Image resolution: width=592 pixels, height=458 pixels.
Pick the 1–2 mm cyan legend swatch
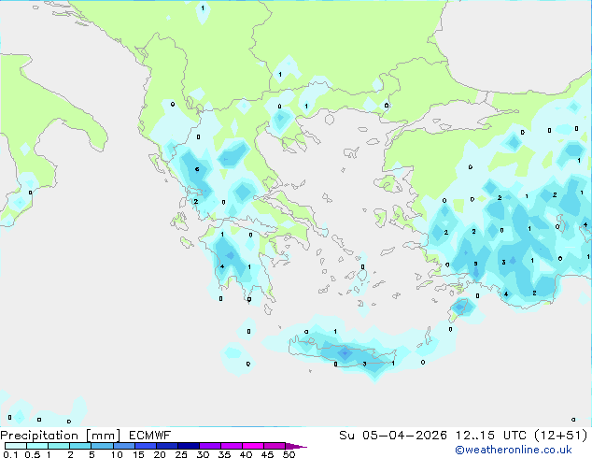click(x=59, y=446)
